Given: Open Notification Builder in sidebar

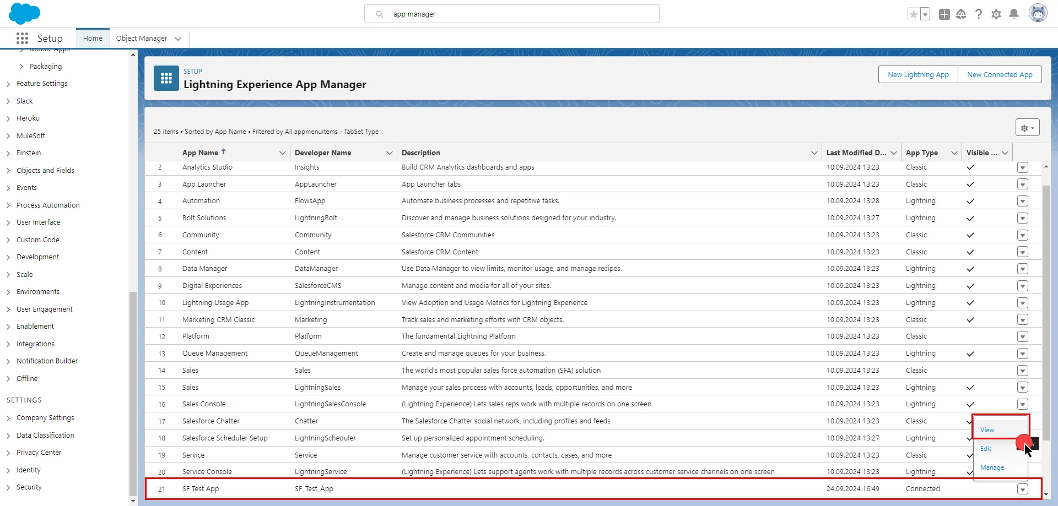Looking at the screenshot, I should [x=47, y=361].
